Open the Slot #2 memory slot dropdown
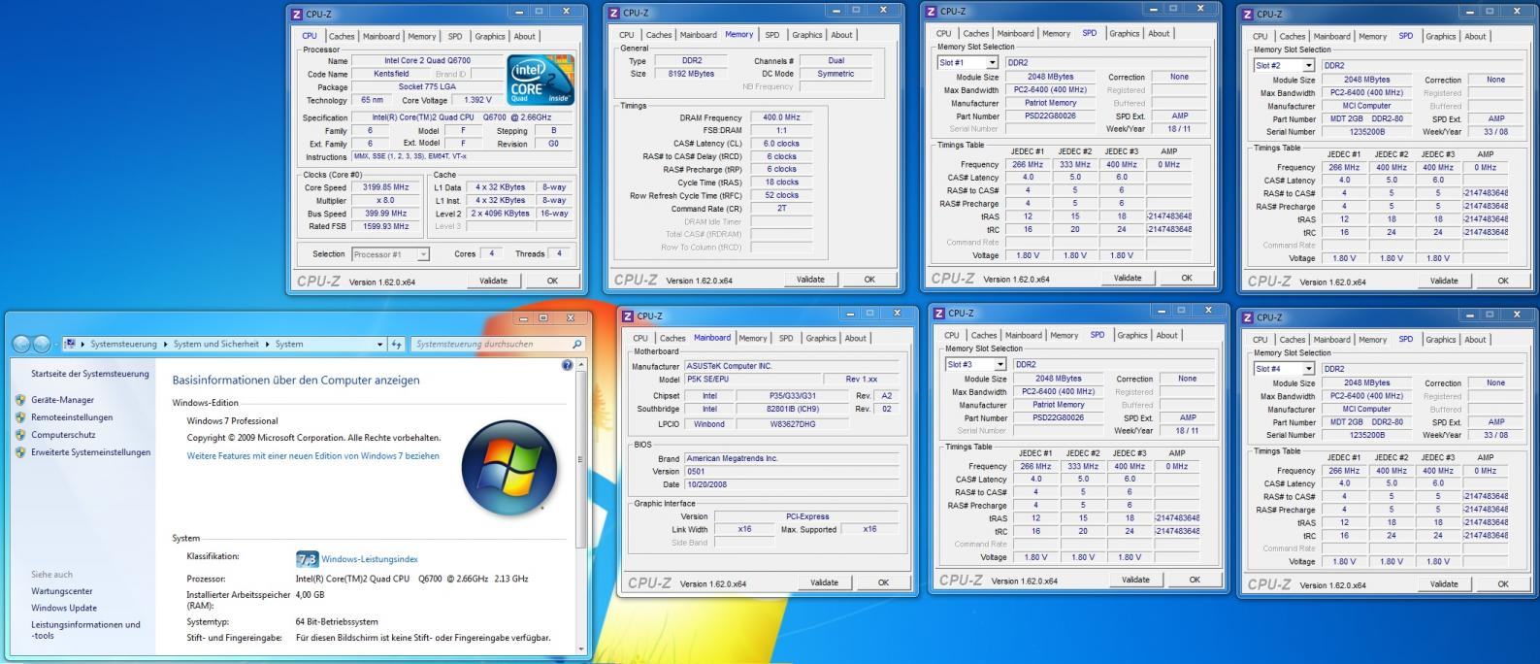The image size is (1540, 664). pyautogui.click(x=1308, y=66)
